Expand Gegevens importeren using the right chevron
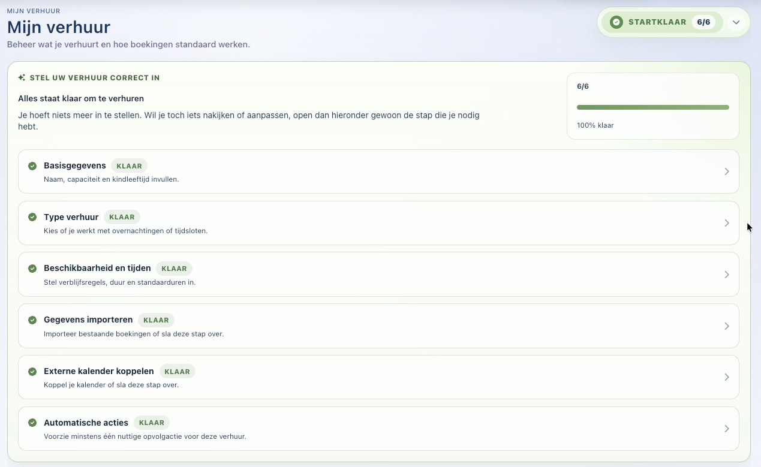The image size is (761, 467). coord(727,326)
